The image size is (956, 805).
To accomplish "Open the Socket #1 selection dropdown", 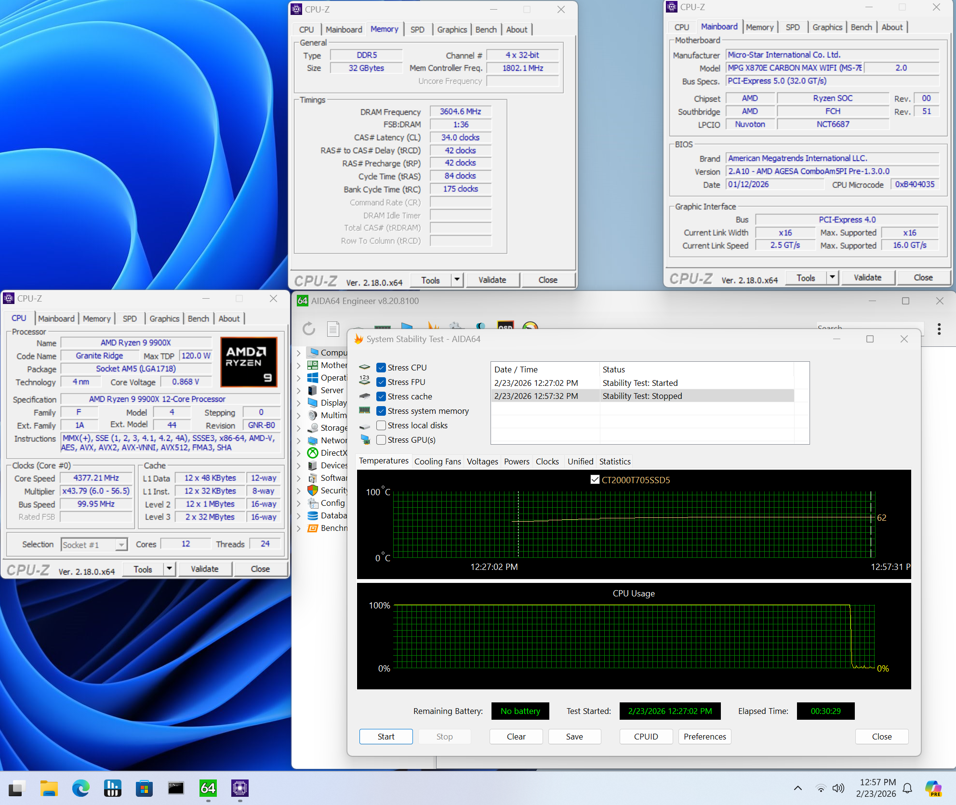I will [122, 544].
